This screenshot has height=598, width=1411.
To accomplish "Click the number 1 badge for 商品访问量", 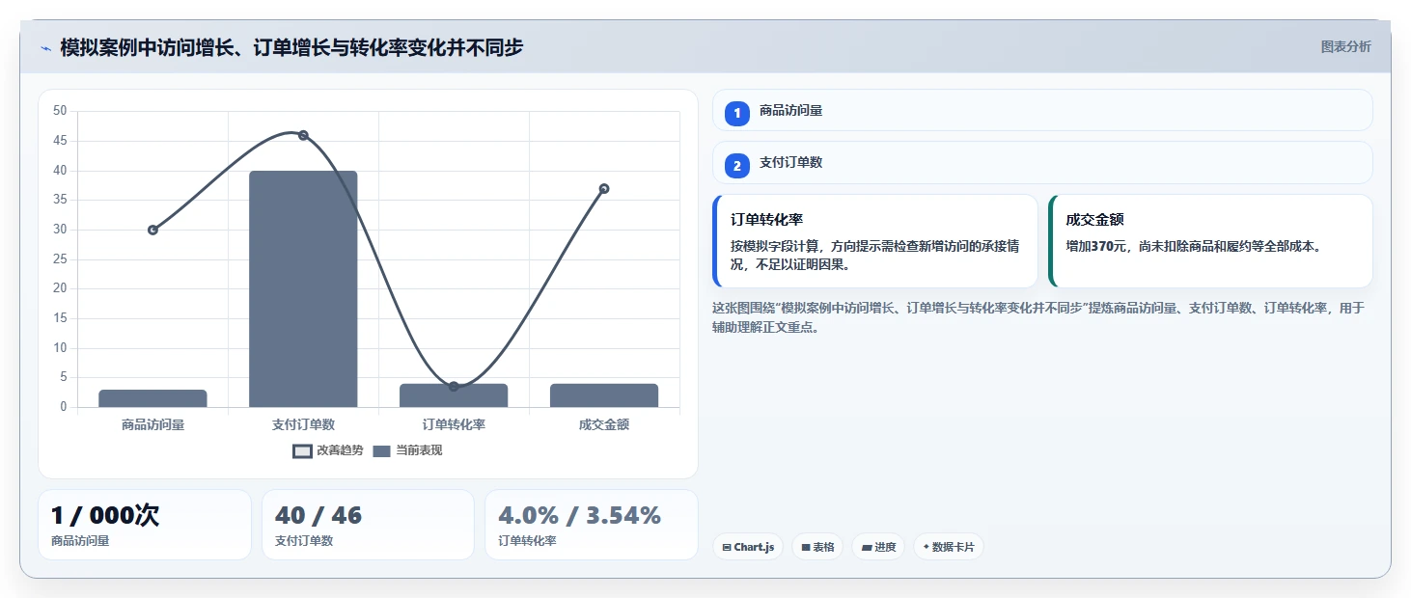I will (x=737, y=114).
